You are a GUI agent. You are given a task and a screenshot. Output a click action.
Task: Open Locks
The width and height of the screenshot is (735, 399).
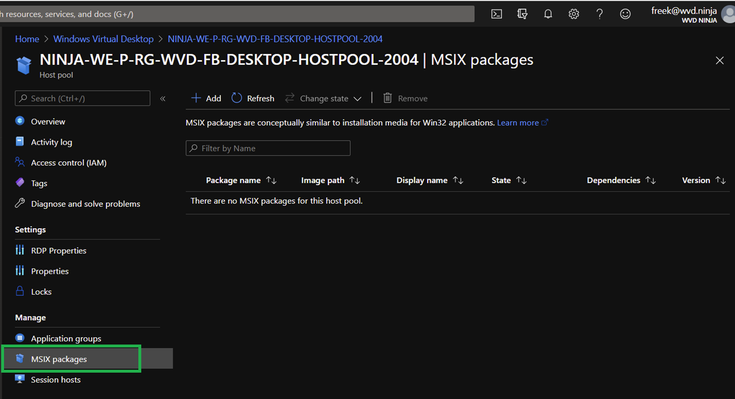click(x=41, y=292)
